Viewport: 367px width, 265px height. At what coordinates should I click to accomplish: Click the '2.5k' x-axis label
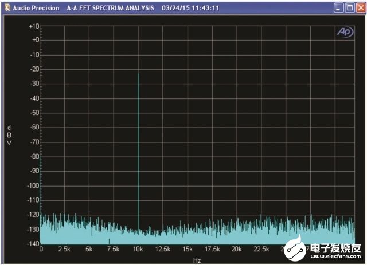pyautogui.click(x=64, y=250)
